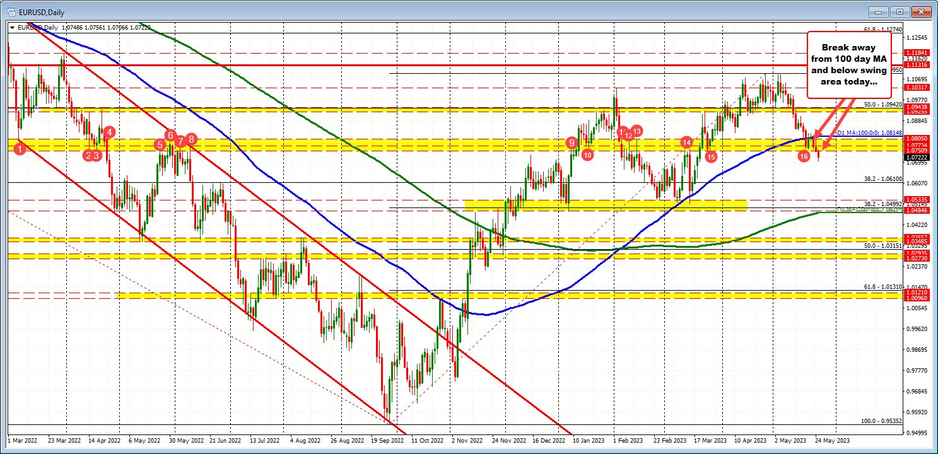
Task: Select circled marker 15 below the March 2023 candles
Action: point(712,156)
